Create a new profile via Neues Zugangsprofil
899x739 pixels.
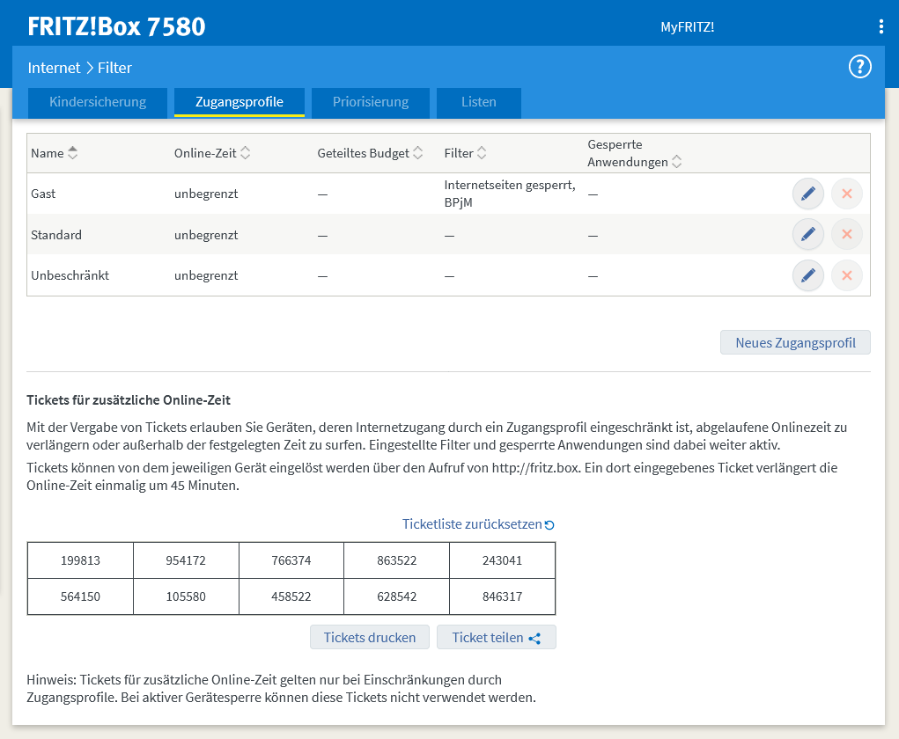[794, 342]
